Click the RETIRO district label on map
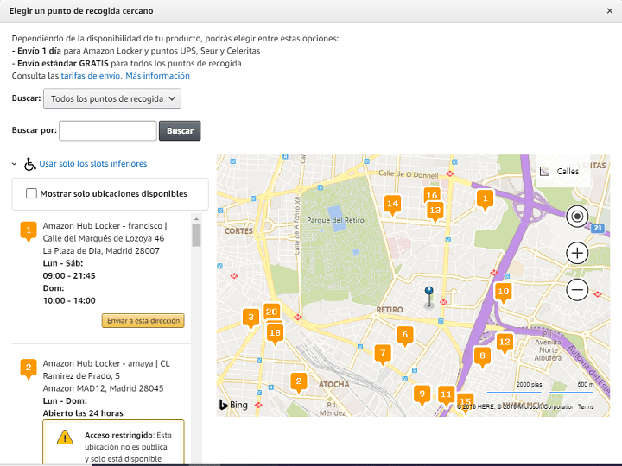622x466 pixels. [390, 310]
